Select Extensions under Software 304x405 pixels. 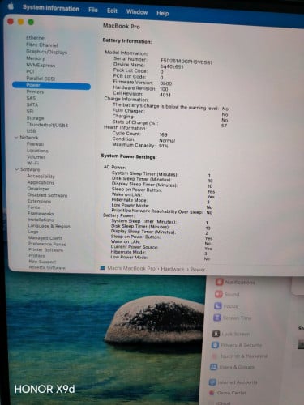tap(39, 202)
